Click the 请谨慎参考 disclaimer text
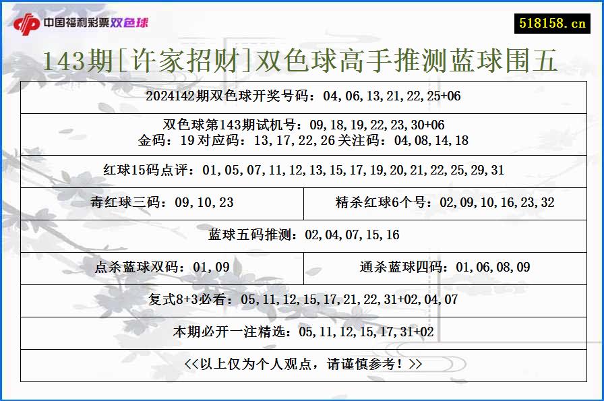604x401 pixels. [x=302, y=363]
